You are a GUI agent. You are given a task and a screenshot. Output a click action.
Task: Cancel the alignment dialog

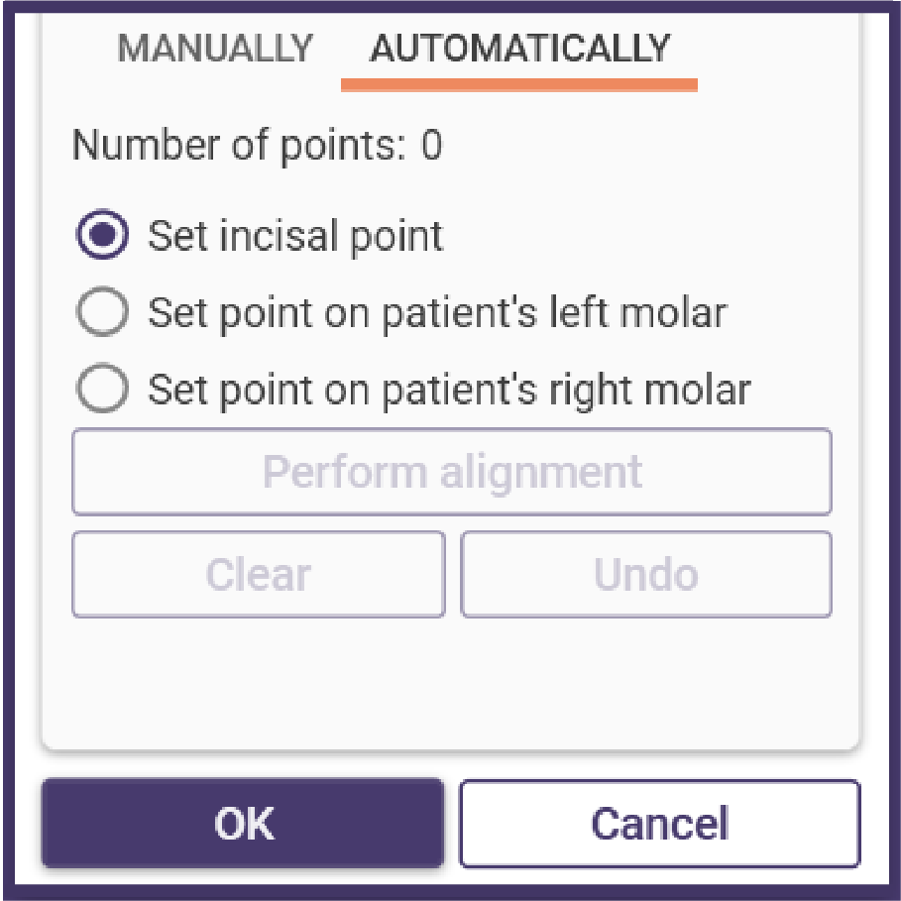[x=660, y=823]
